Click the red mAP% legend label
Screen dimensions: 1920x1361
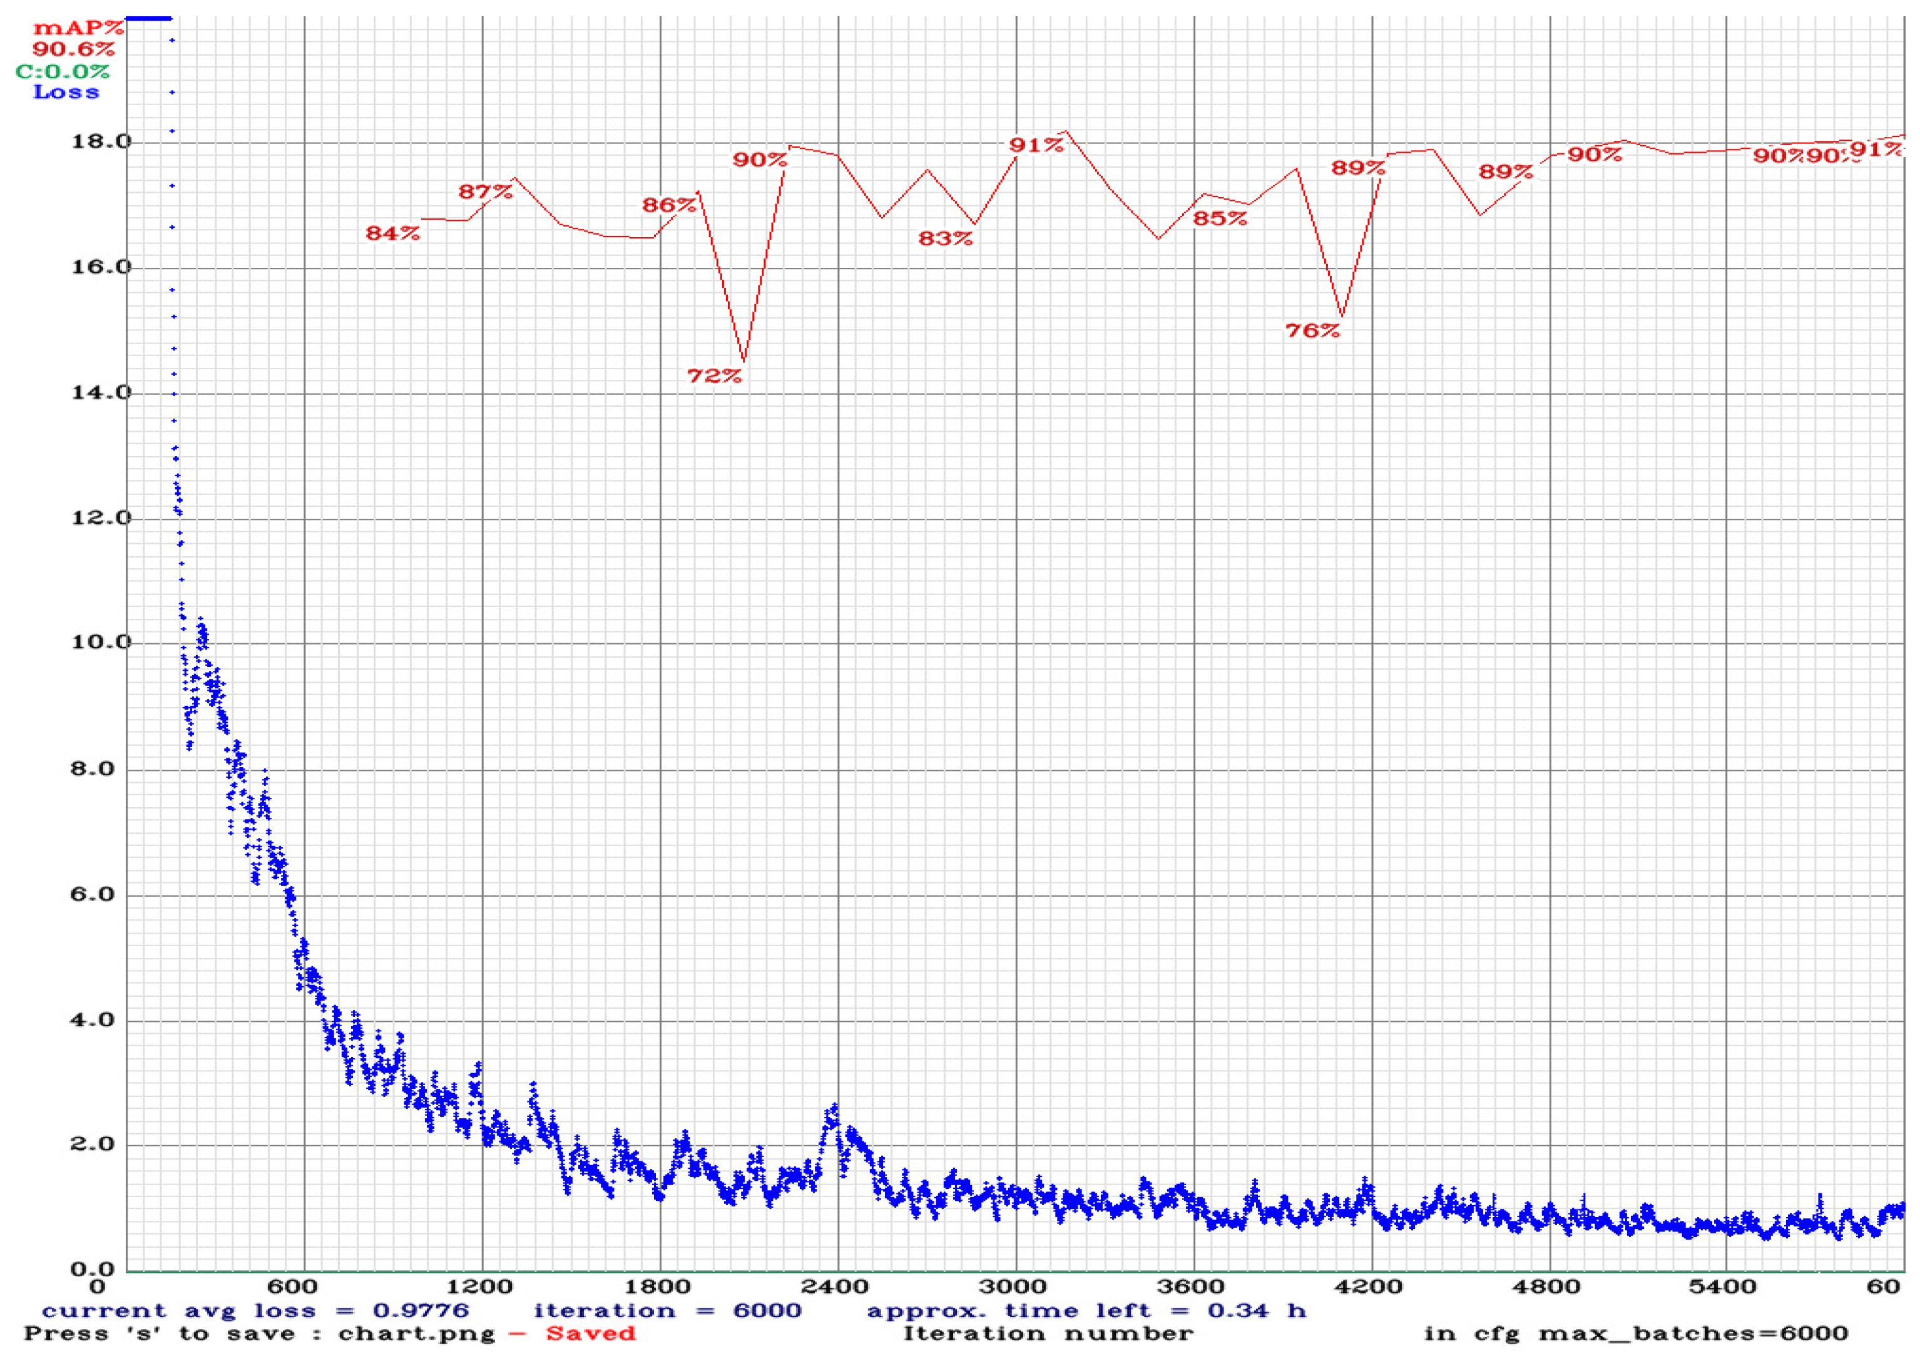coord(78,28)
